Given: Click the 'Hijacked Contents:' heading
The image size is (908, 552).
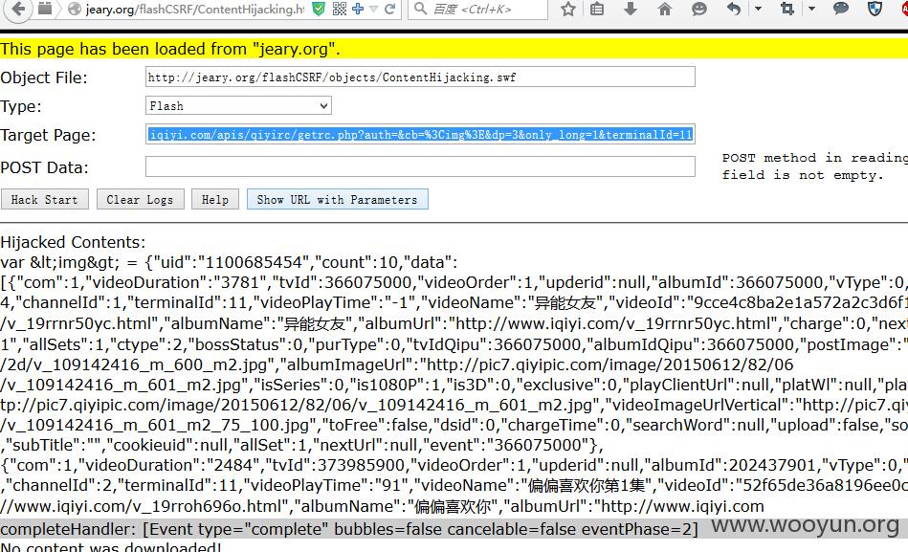Looking at the screenshot, I should point(73,241).
